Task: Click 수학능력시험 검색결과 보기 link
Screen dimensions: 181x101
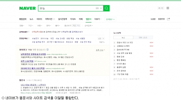Action: point(72,32)
